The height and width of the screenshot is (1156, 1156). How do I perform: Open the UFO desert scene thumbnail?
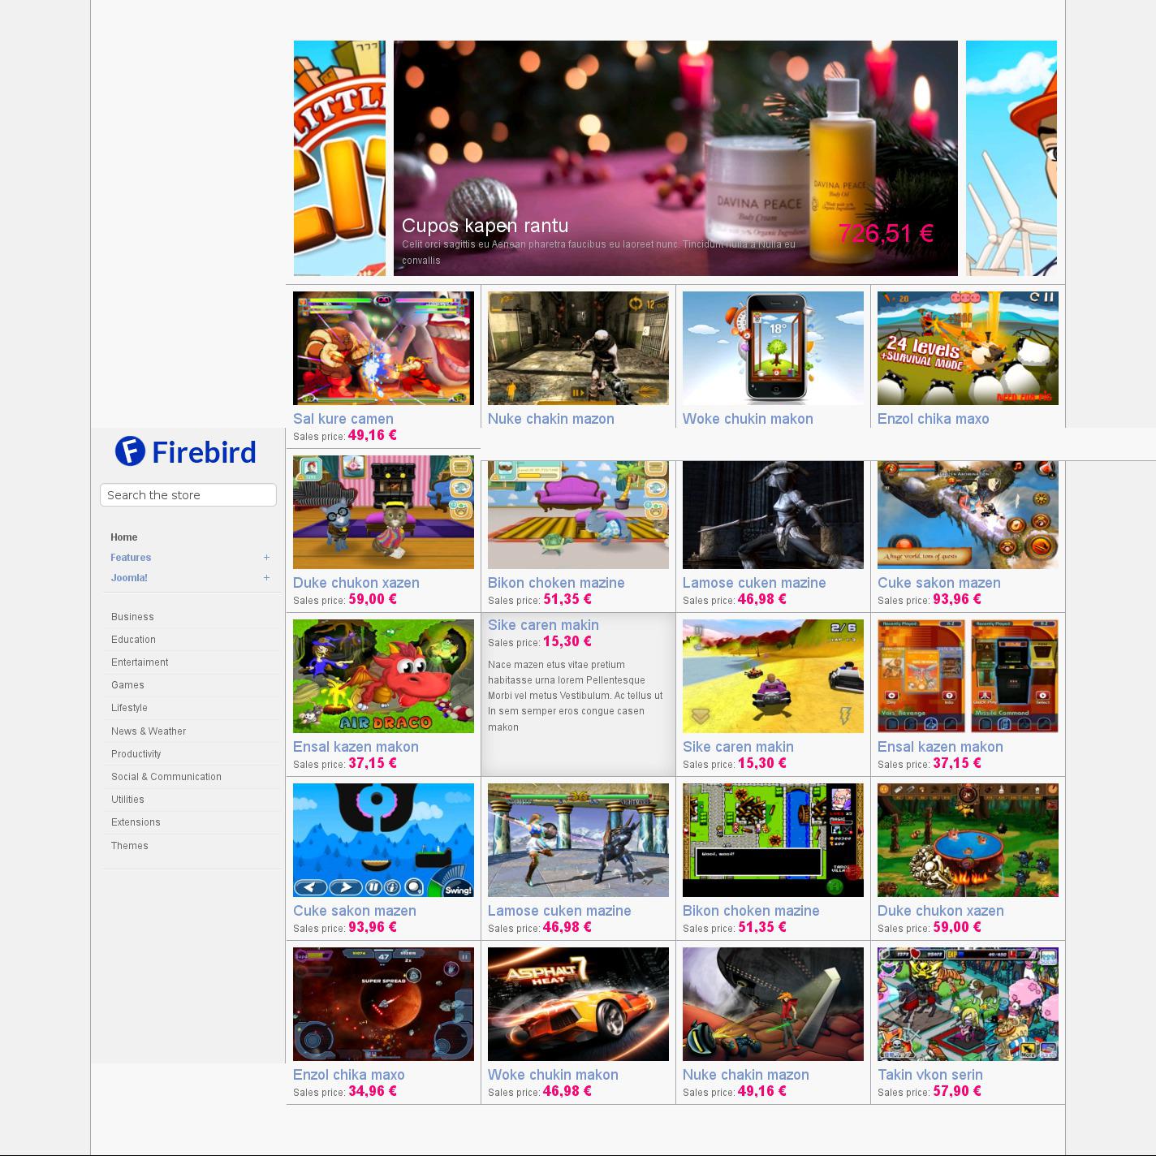[773, 1004]
